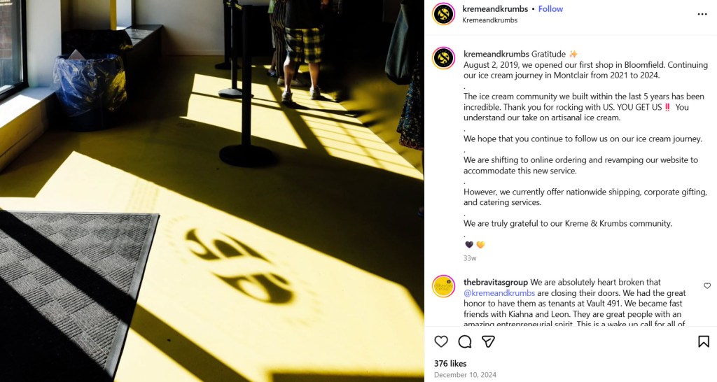717x382 pixels.
Task: Like the post with the heart icon
Action: [441, 341]
